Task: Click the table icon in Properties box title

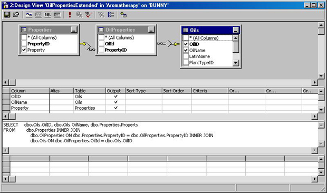Action: pyautogui.click(x=24, y=30)
